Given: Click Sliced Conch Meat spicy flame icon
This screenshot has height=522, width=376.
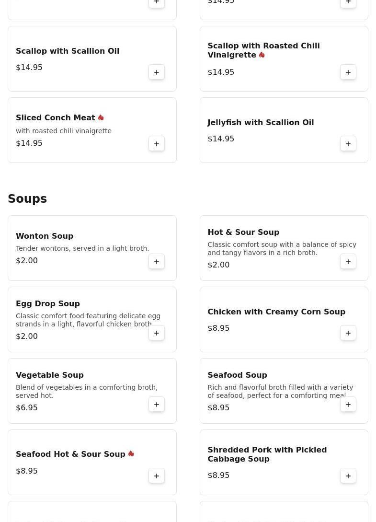Looking at the screenshot, I should point(101,117).
